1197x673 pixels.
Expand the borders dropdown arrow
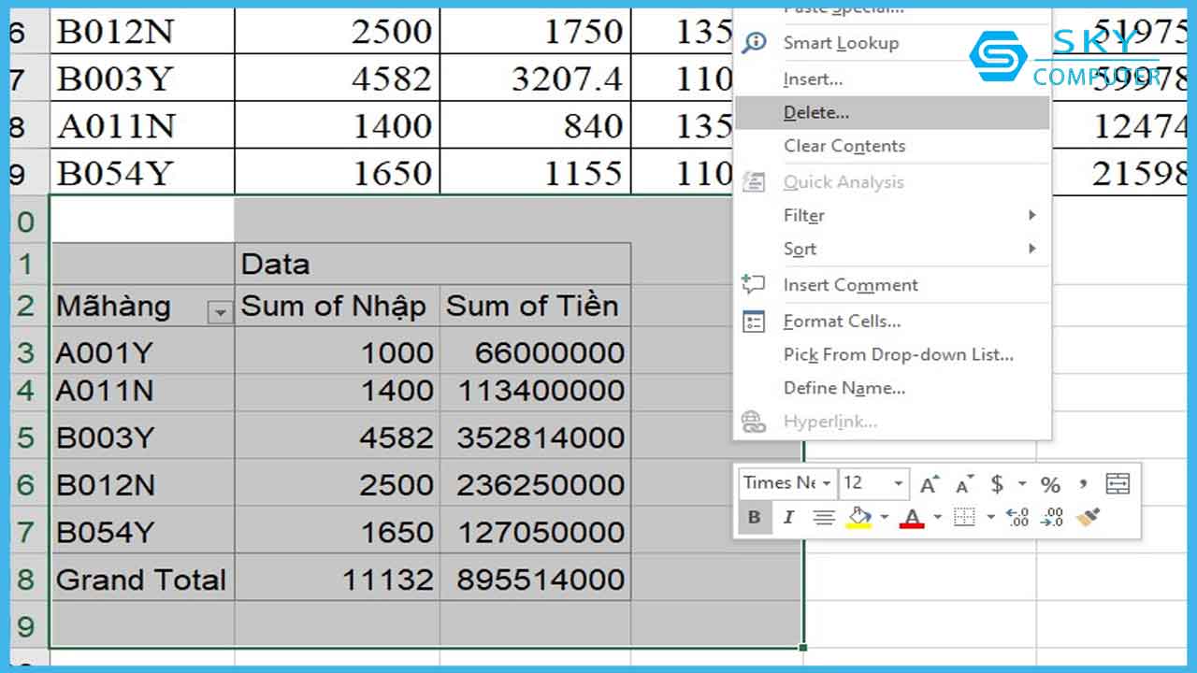990,517
